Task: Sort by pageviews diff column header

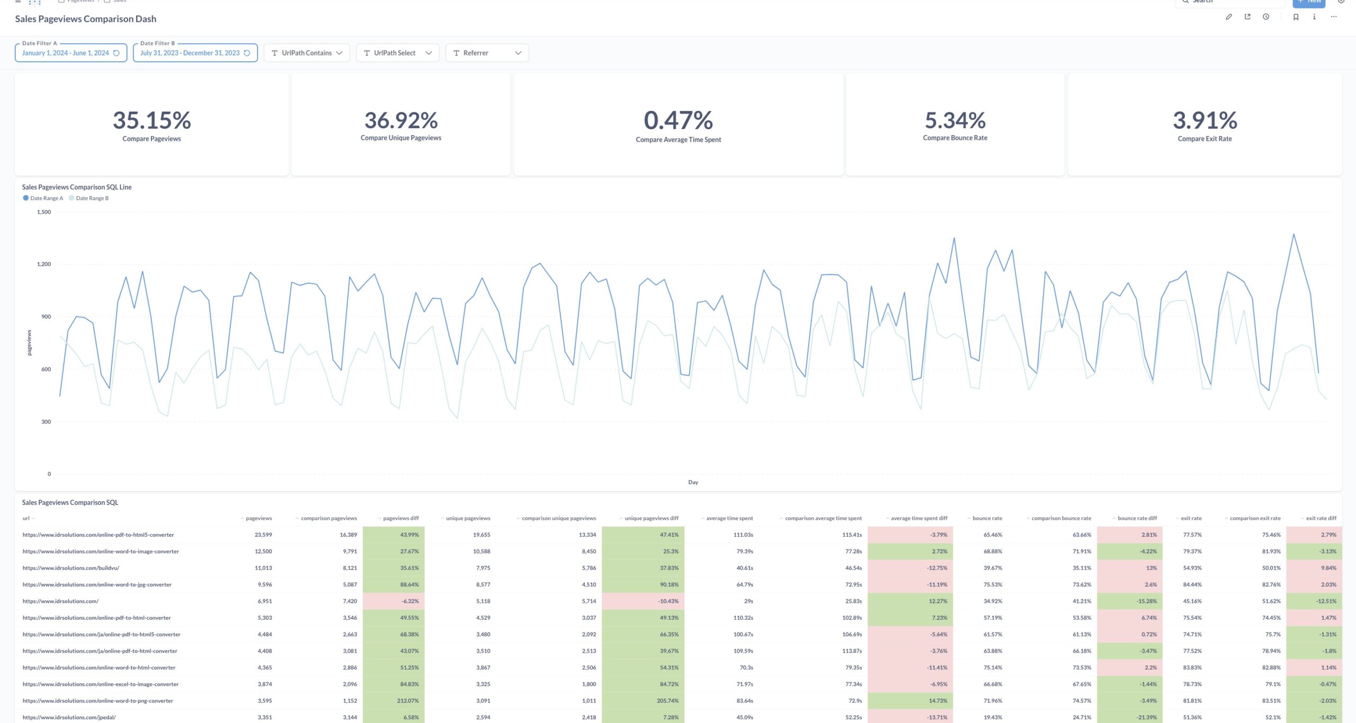Action: click(398, 518)
